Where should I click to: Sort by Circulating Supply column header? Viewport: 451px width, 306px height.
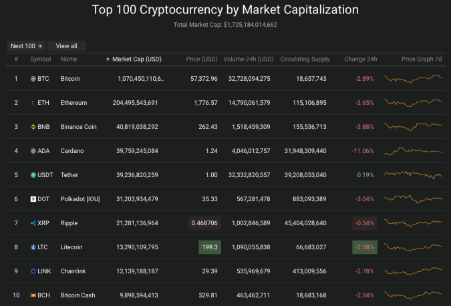click(305, 59)
